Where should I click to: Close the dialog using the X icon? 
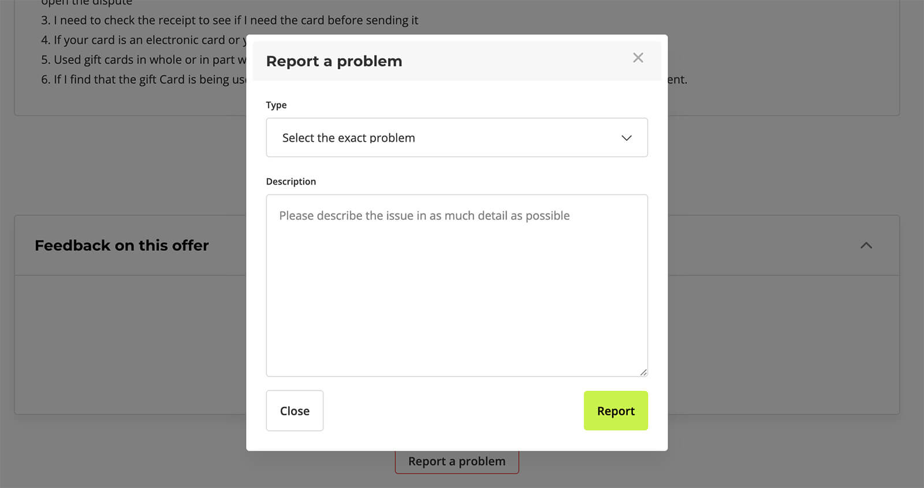[638, 58]
